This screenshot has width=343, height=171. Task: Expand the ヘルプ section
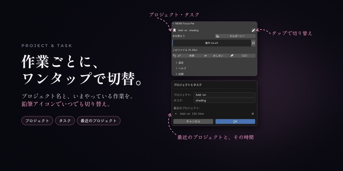(x=181, y=68)
